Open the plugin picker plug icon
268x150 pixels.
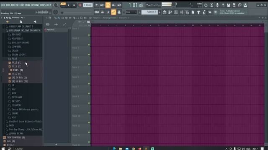[198, 12]
